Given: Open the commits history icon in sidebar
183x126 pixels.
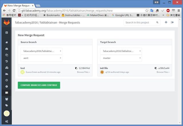Looking at the screenshot, I should click(7, 61).
